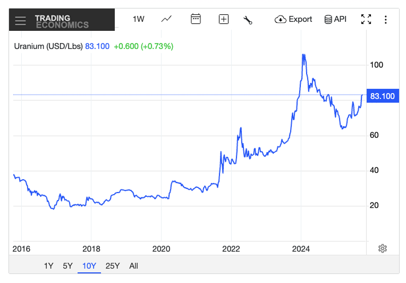Click the plus compare icon
406x283 pixels.
click(x=224, y=19)
